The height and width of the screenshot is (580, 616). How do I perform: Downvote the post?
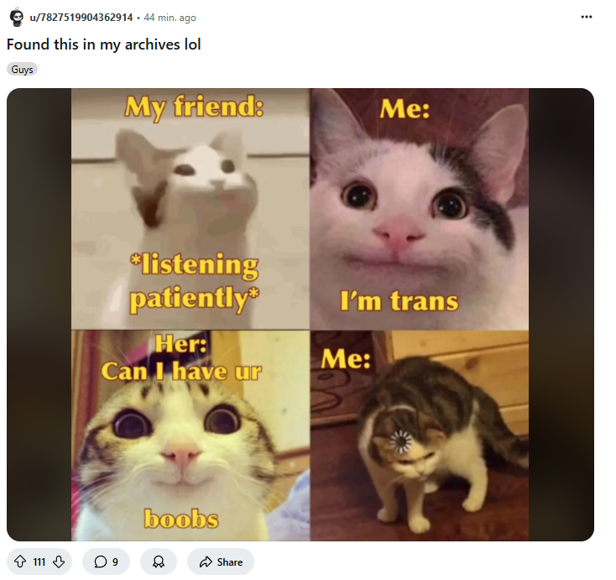tap(59, 562)
